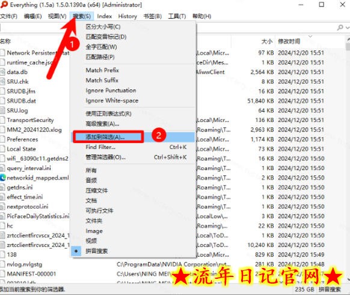Open the 工具(T) menu

pyautogui.click(x=177, y=16)
